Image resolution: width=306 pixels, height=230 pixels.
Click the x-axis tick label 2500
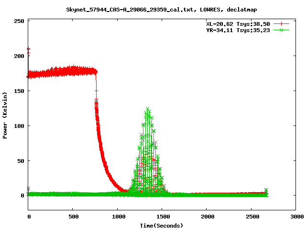pos(252,217)
